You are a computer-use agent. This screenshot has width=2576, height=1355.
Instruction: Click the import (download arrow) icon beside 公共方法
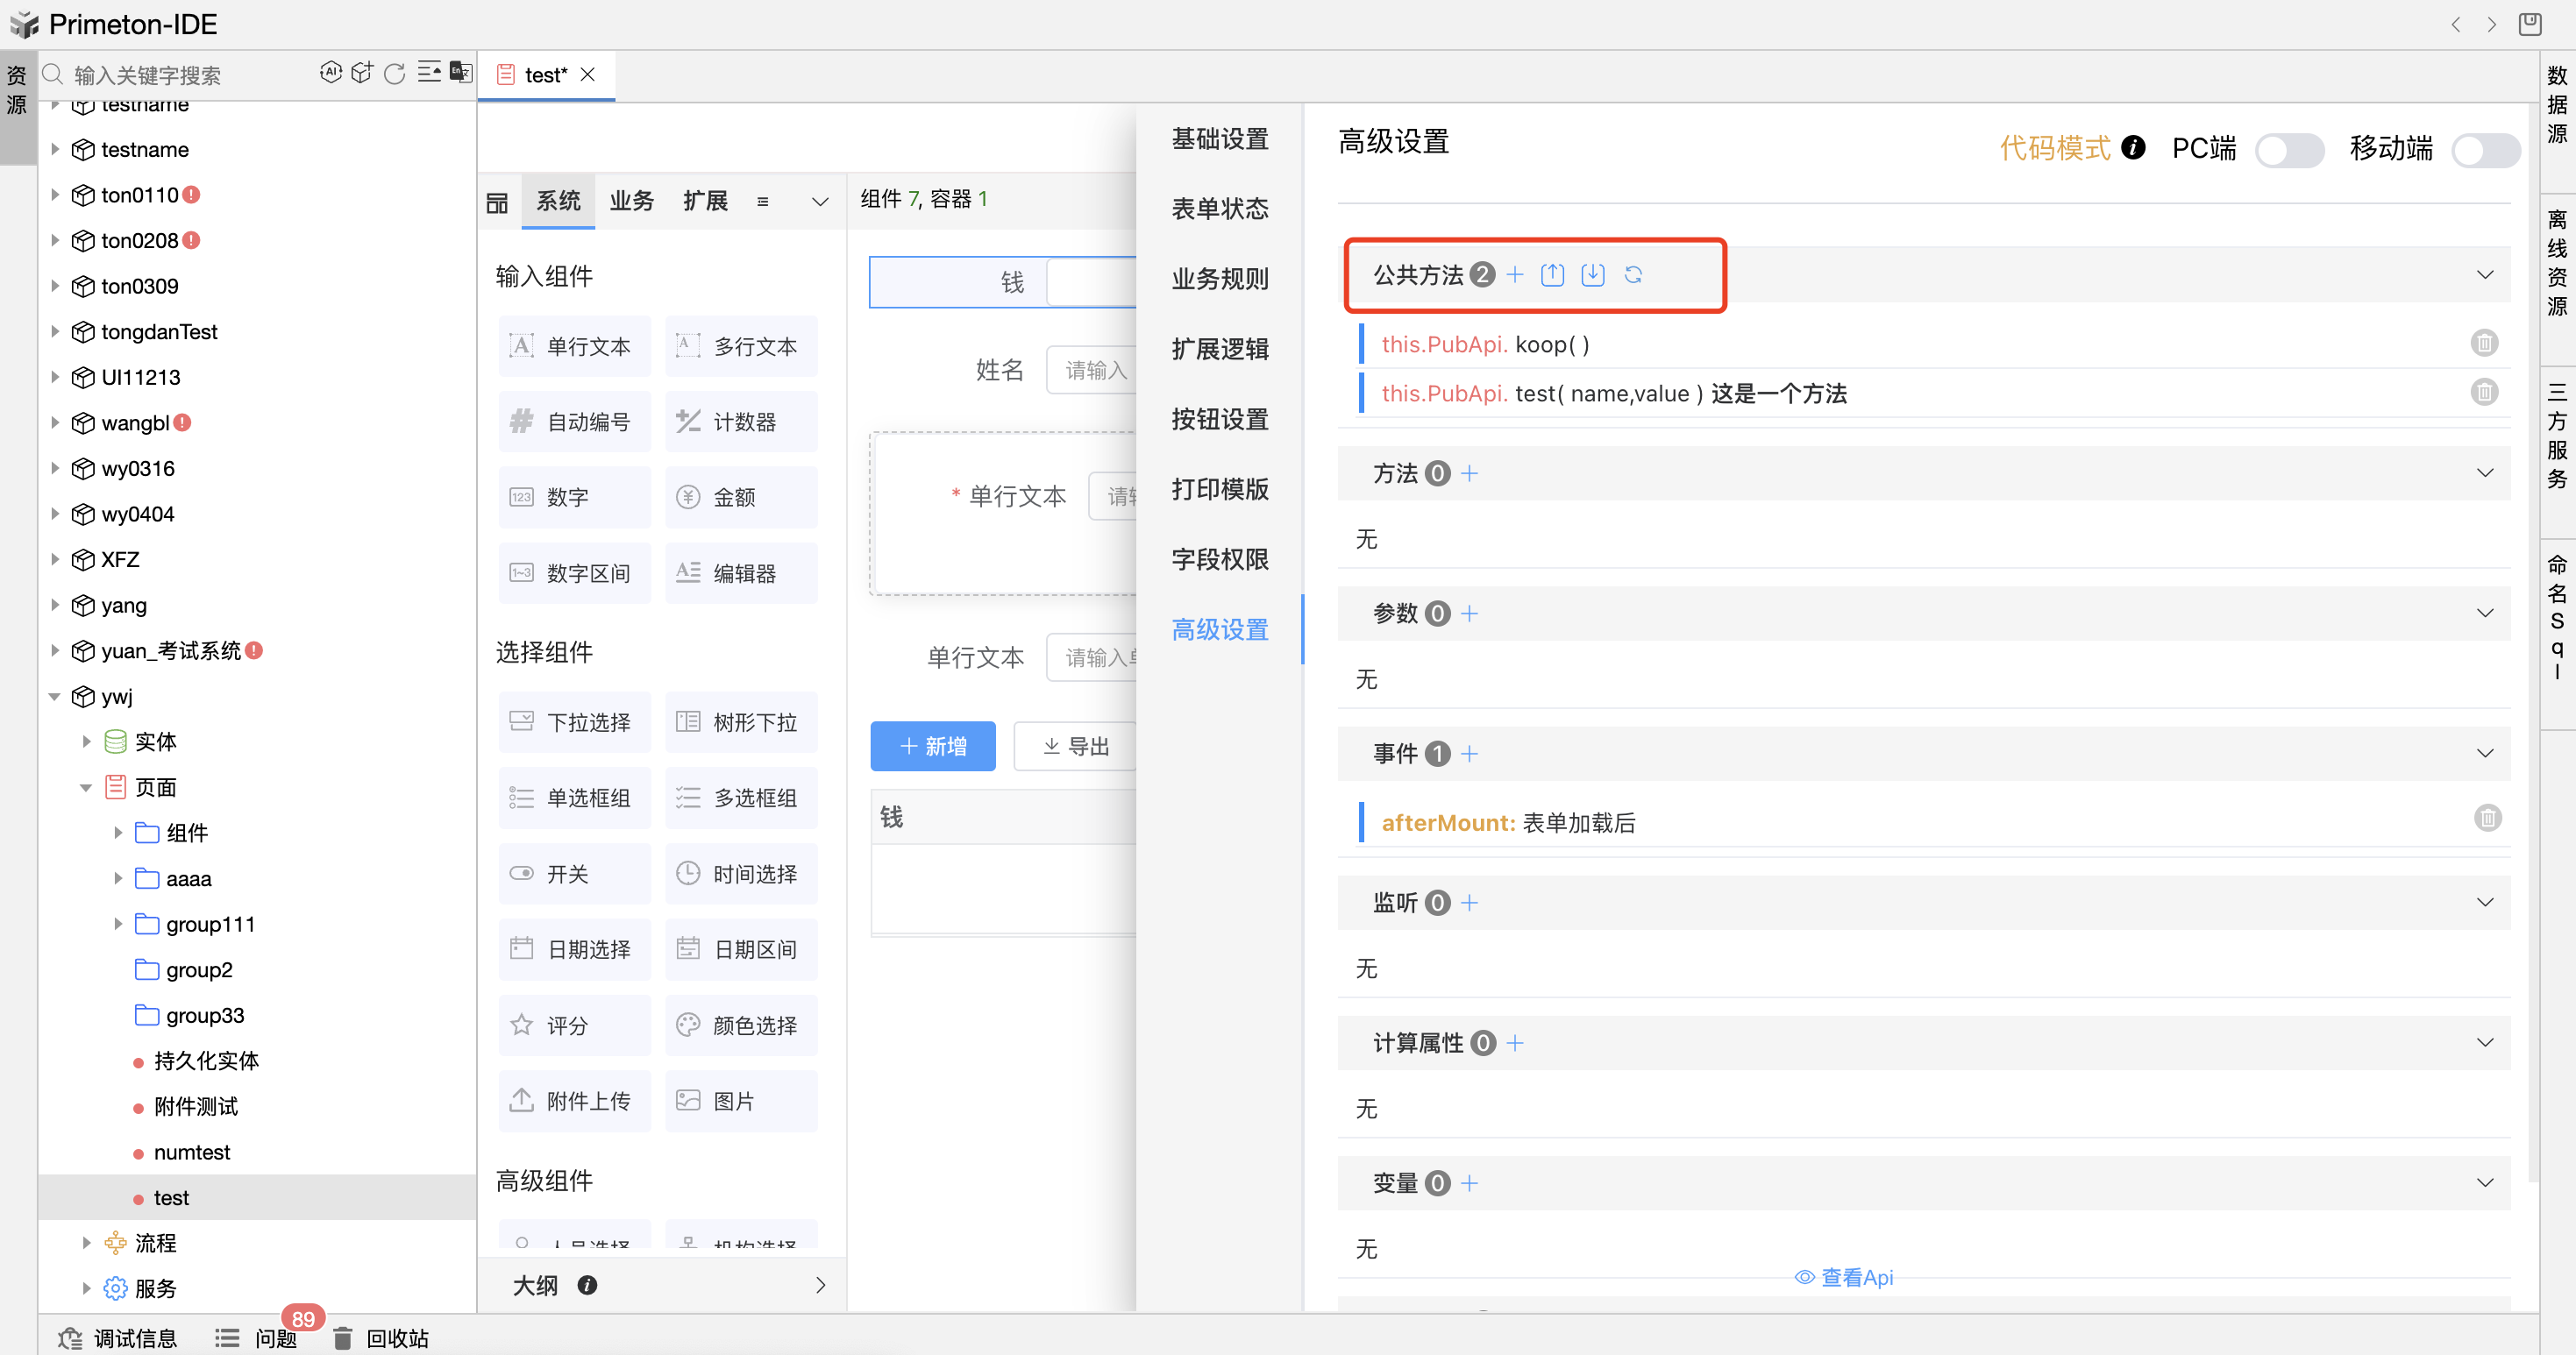1593,275
